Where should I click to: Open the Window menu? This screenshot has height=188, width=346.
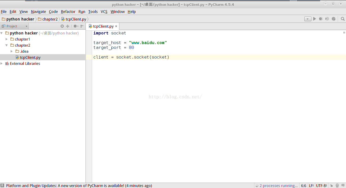point(118,12)
